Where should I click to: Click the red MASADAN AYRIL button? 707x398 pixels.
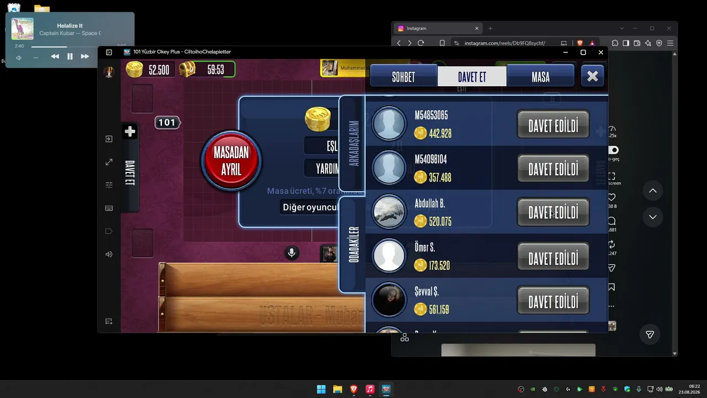click(231, 161)
